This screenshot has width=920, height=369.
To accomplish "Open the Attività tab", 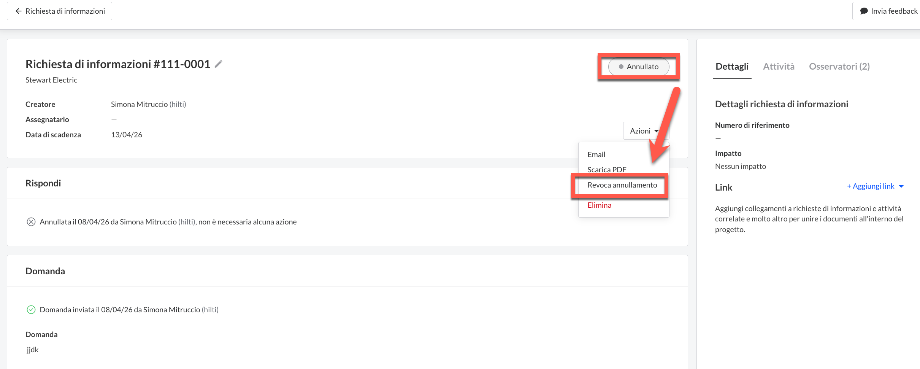I will 779,67.
